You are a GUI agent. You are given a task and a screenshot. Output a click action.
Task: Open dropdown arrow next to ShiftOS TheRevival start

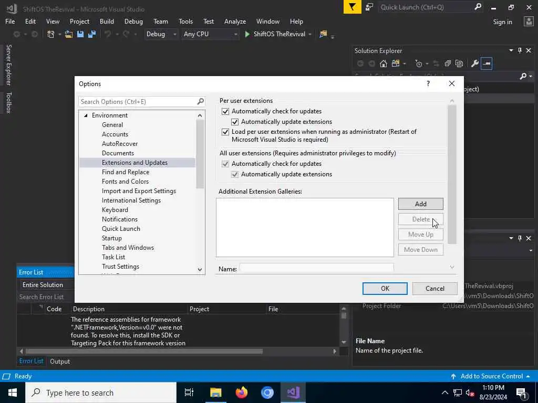(310, 34)
